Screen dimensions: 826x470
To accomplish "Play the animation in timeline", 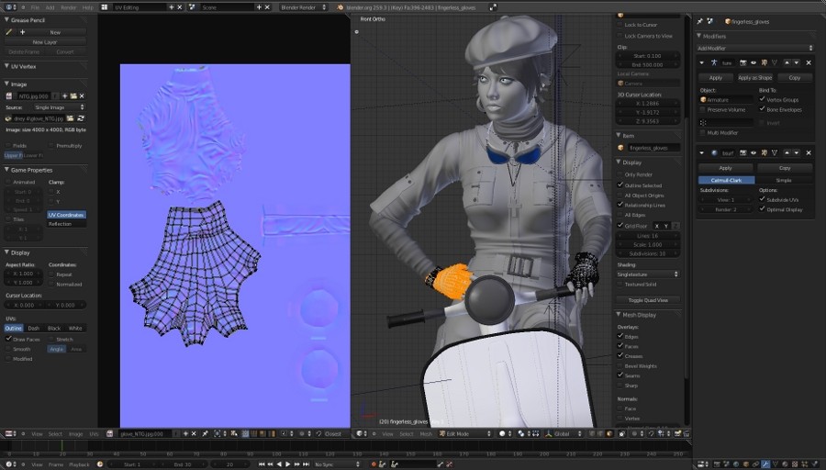I will click(287, 464).
